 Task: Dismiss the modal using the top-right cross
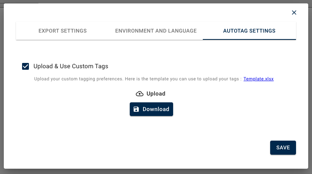tap(294, 13)
